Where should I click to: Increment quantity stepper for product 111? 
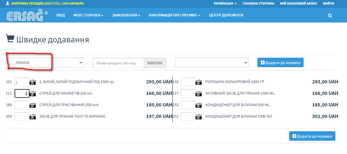coord(27,92)
